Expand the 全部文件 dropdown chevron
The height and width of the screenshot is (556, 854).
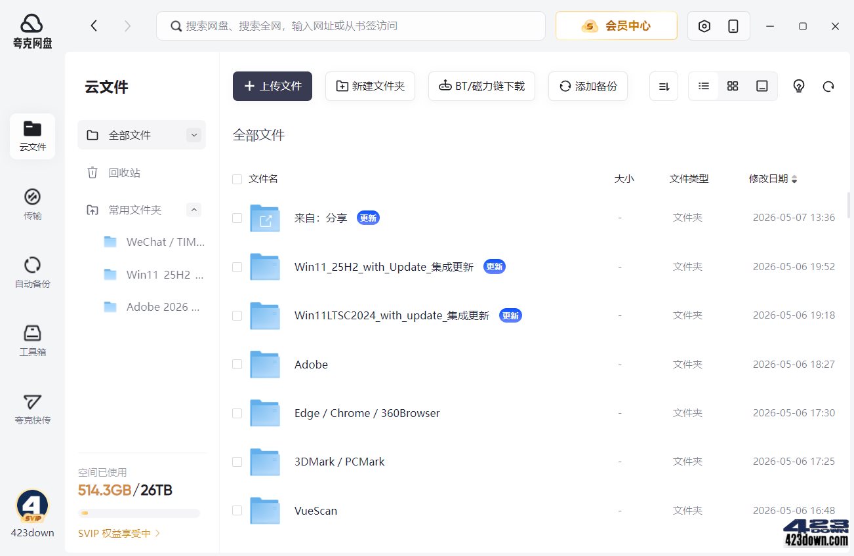click(193, 135)
